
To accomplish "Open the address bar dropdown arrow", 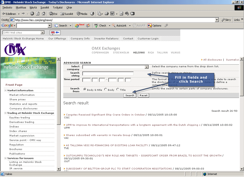I will pos(217,20).
